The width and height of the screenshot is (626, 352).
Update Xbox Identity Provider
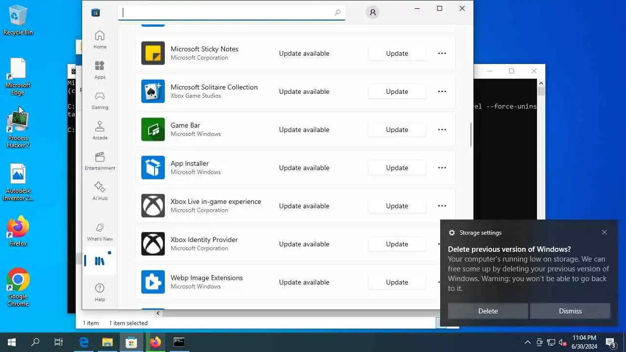[x=397, y=244]
